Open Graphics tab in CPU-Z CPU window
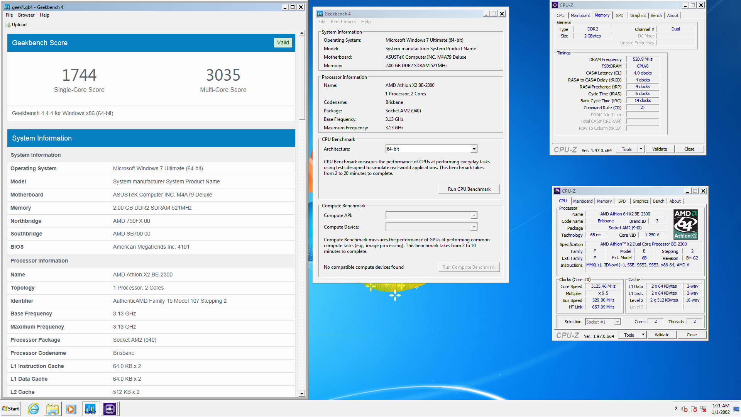Image resolution: width=741 pixels, height=417 pixels. pos(640,201)
